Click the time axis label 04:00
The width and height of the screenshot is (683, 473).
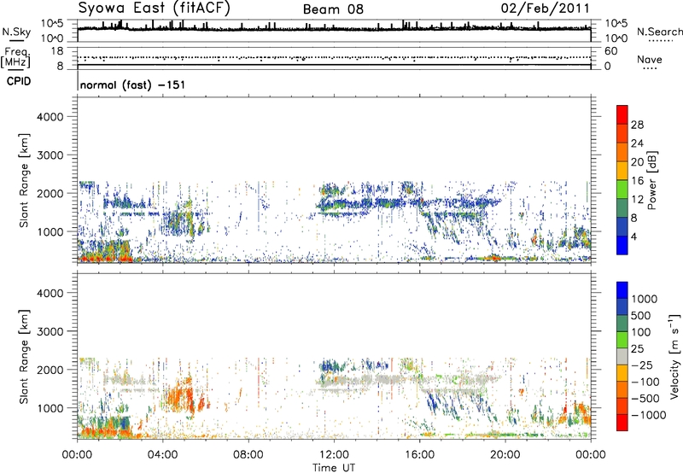tap(162, 455)
